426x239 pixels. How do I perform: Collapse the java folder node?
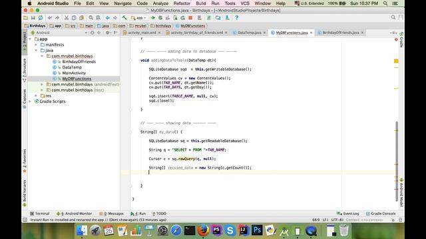[36, 50]
